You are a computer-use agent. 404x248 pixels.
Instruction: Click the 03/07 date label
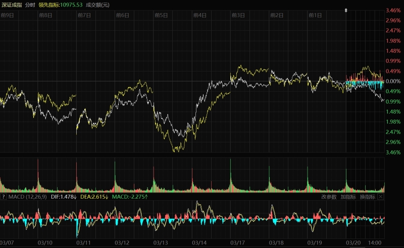click(7, 243)
